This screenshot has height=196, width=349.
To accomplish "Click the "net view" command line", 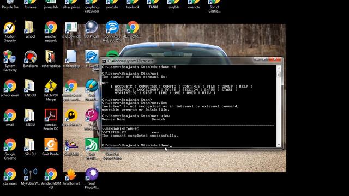I will coord(136,116).
